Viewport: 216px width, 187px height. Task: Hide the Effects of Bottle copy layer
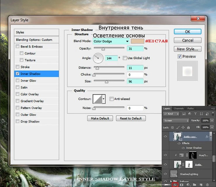point(179,143)
